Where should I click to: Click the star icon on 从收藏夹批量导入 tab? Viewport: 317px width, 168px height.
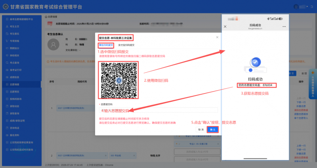coord(313,73)
